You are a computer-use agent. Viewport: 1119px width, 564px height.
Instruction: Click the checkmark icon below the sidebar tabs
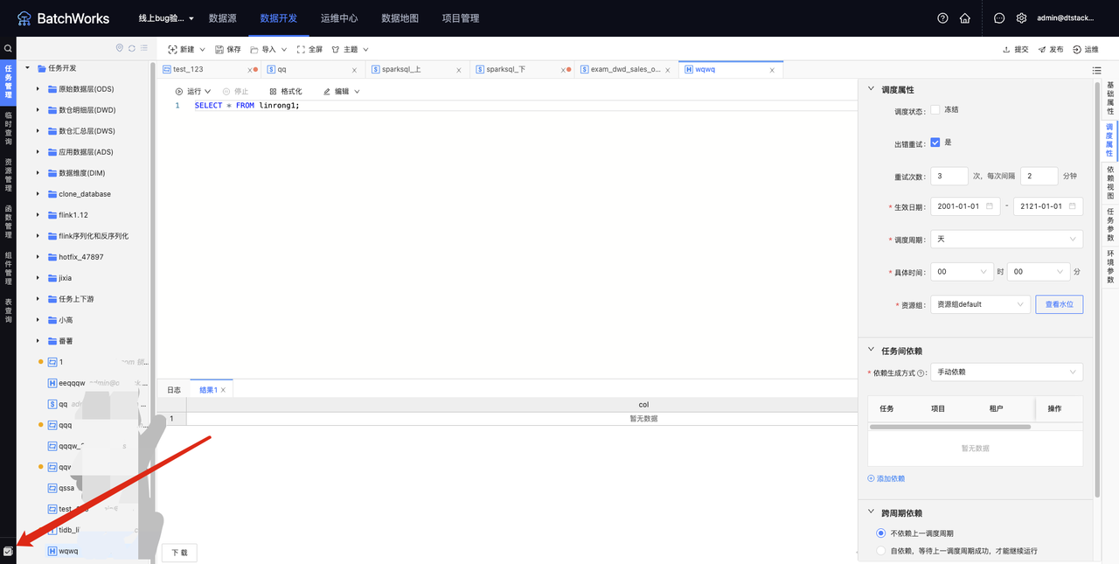tap(8, 551)
